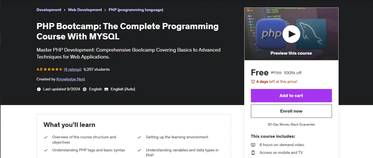
Task: Click the course preview thumbnail
Action: pos(291,34)
